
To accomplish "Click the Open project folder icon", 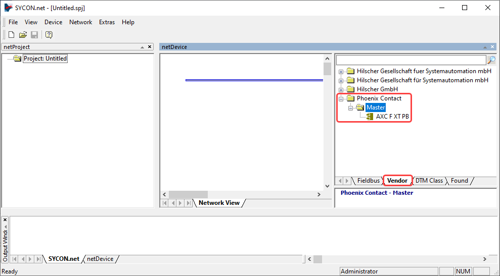I will pyautogui.click(x=23, y=35).
